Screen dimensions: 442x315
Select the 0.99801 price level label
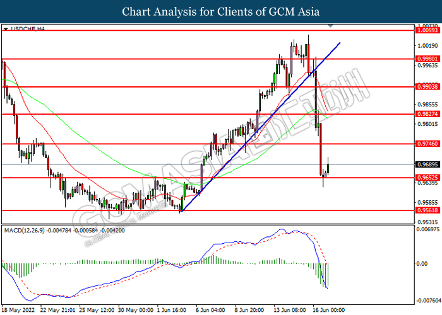[x=427, y=59]
